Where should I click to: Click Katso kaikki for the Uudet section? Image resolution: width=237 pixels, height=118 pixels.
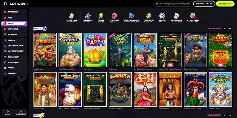(214, 115)
